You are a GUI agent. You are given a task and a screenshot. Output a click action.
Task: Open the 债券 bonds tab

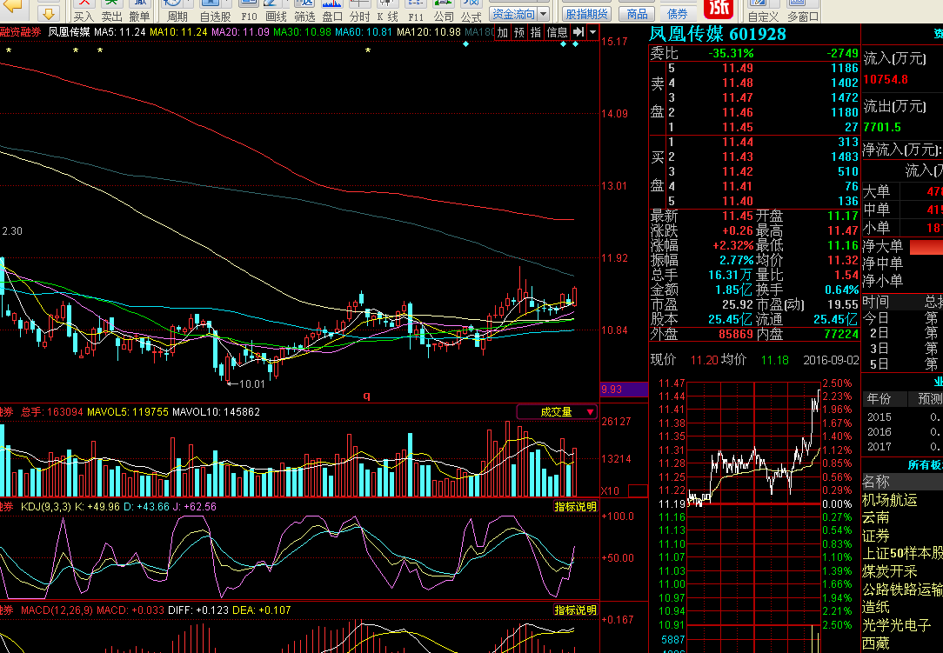coord(677,13)
